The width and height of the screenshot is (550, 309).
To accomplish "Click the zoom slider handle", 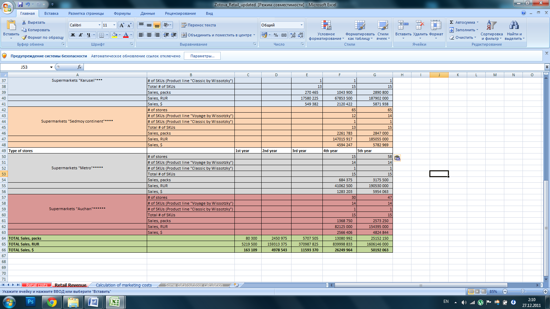I will click(522, 291).
